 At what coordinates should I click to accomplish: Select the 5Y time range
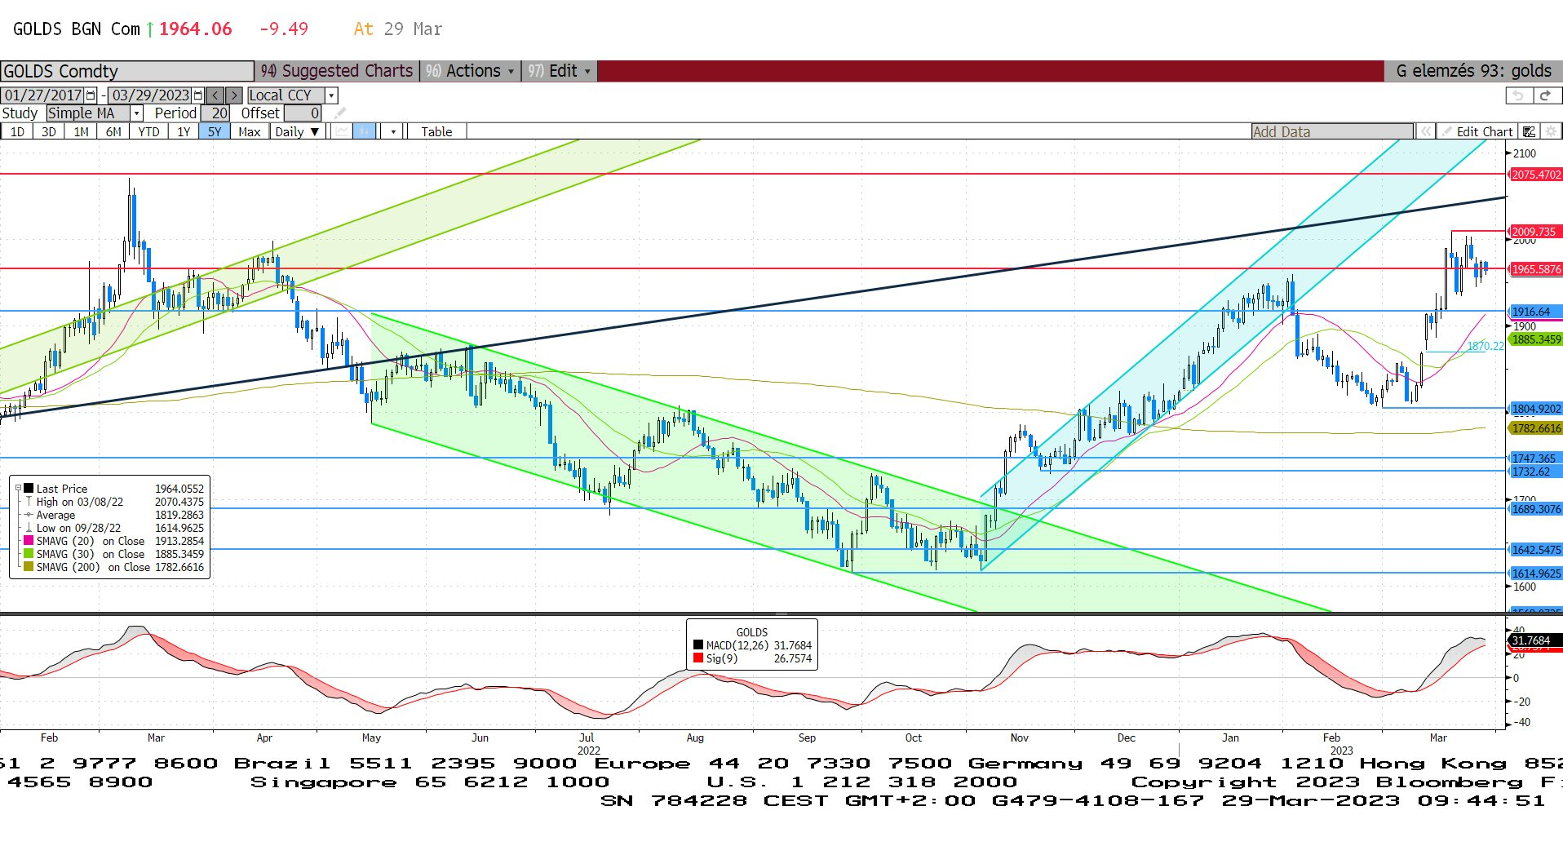214,131
